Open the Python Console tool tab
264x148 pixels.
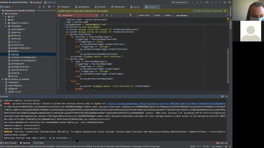coord(8,143)
